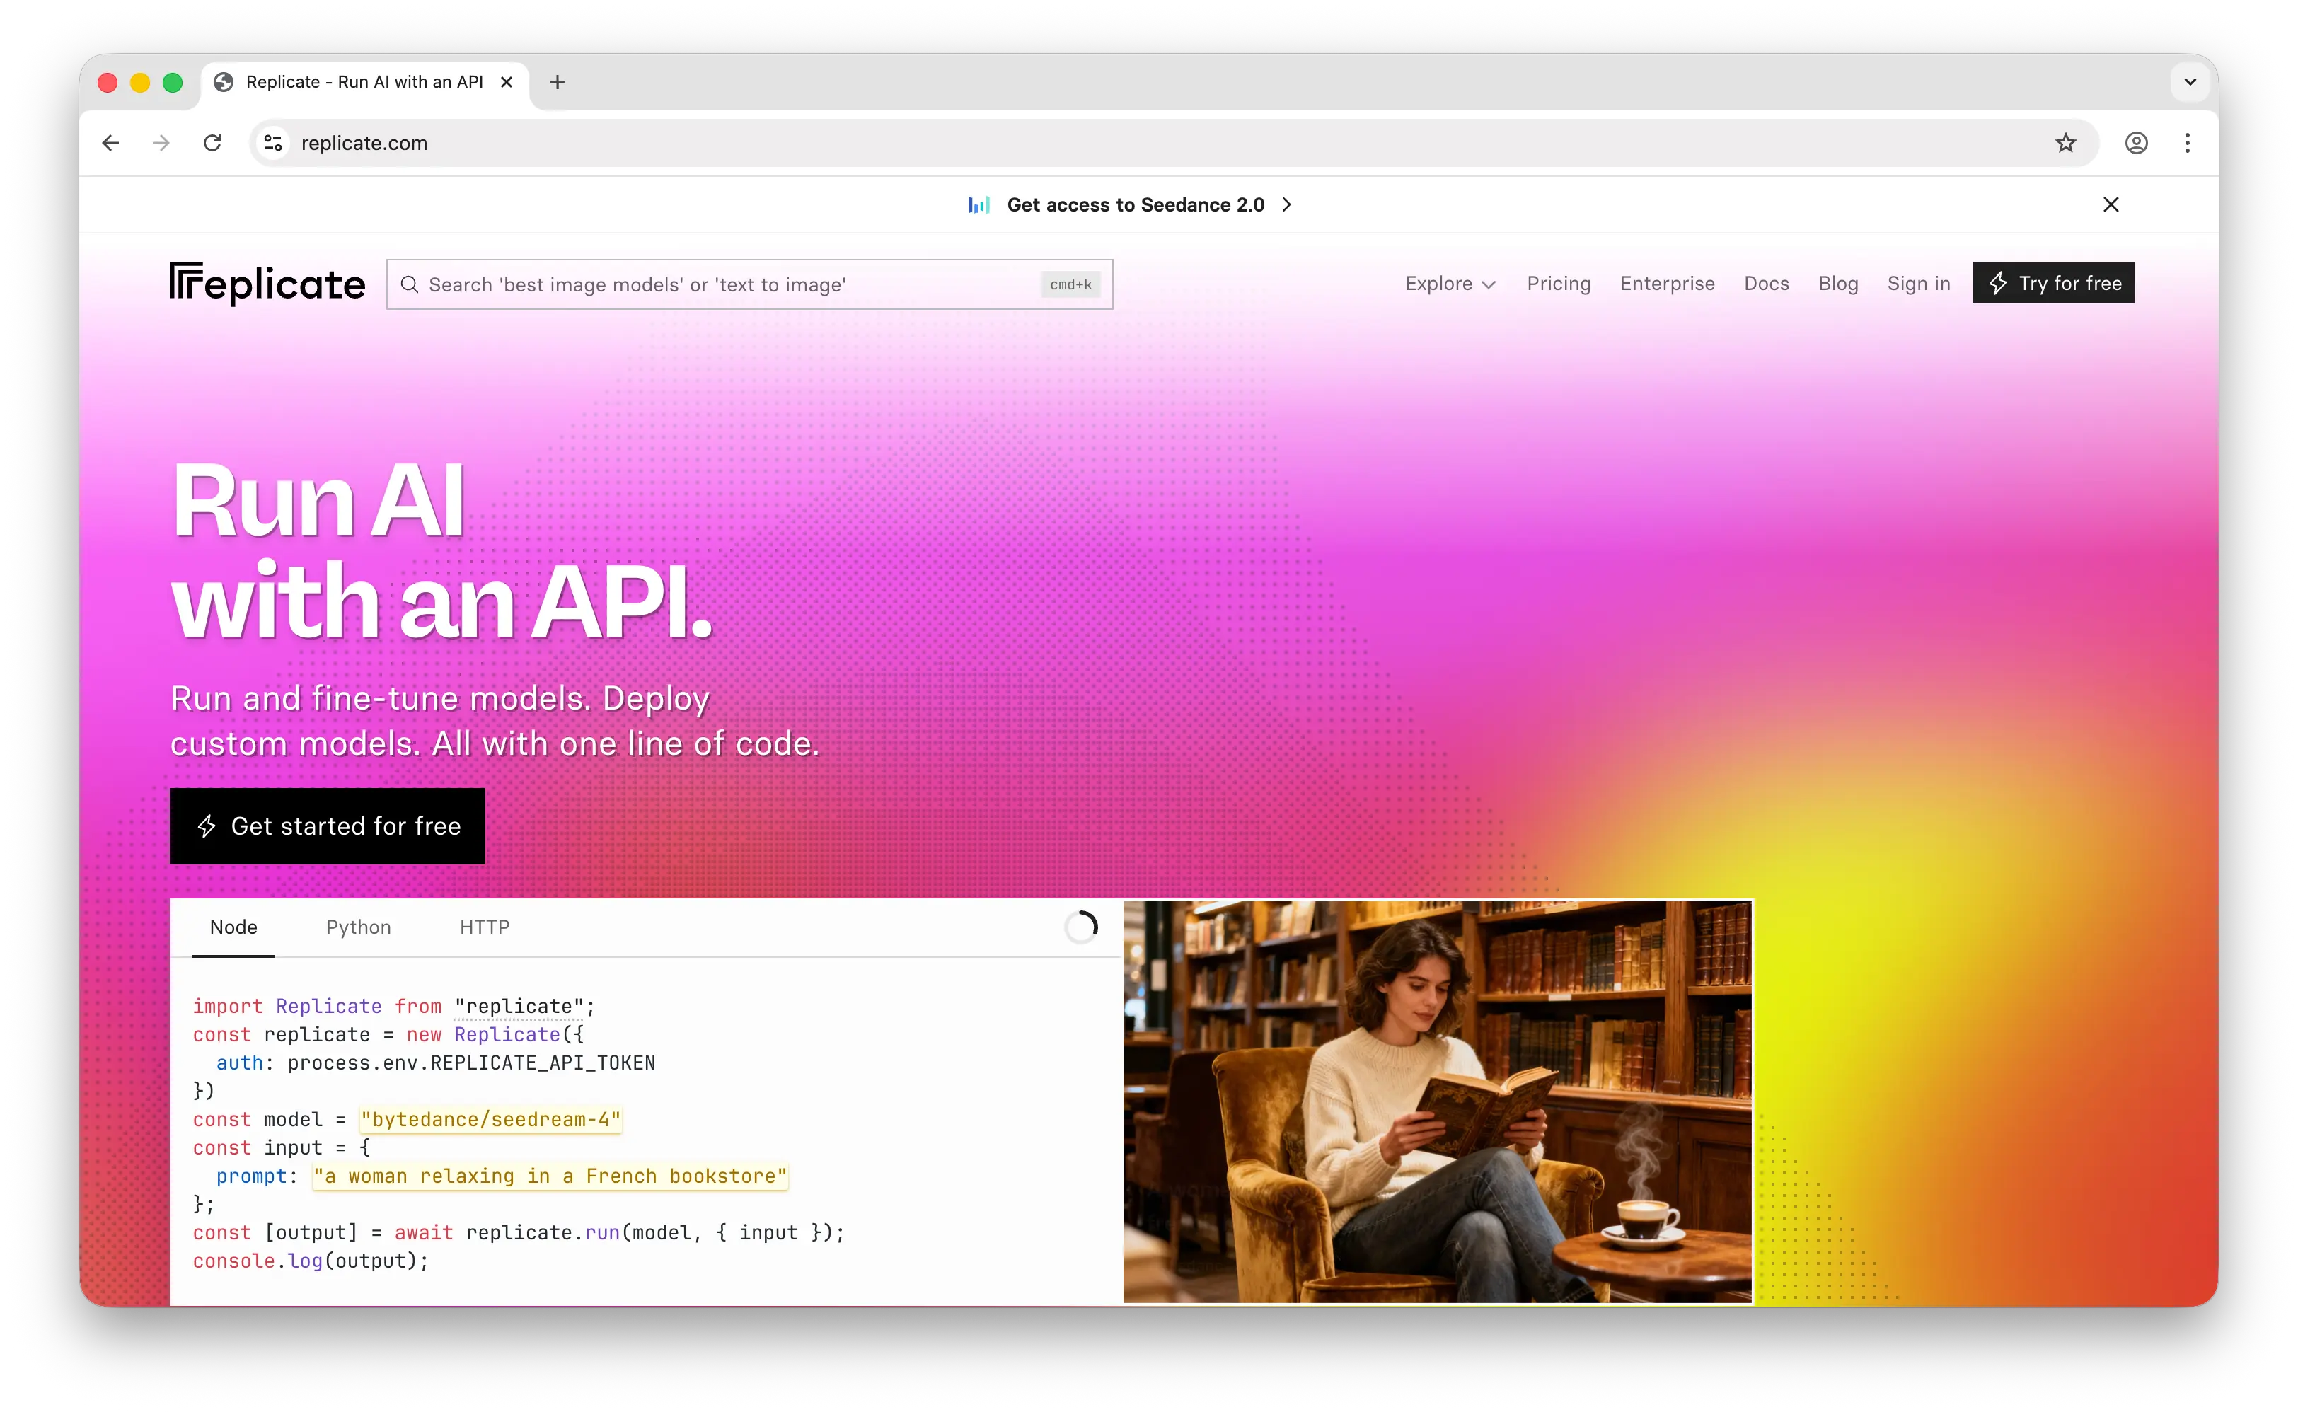Screen dimensions: 2298x1412
Task: Click the site information icon
Action: (x=272, y=143)
